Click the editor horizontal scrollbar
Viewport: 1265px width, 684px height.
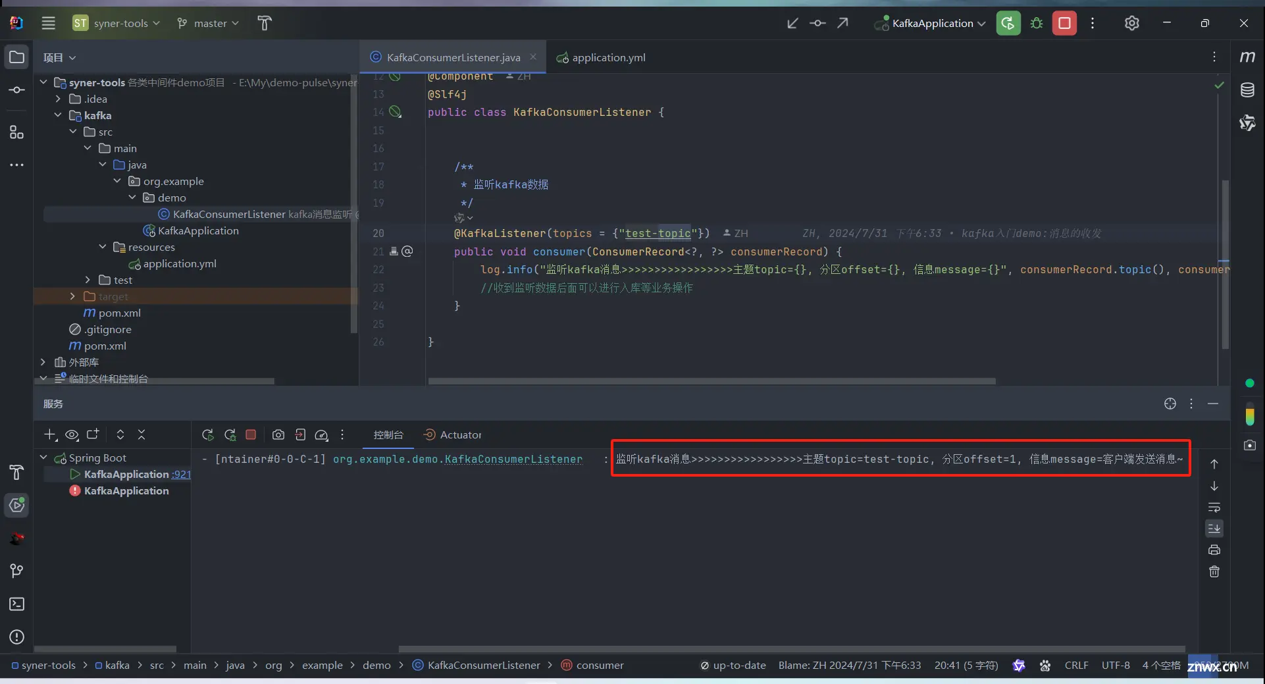(x=712, y=381)
